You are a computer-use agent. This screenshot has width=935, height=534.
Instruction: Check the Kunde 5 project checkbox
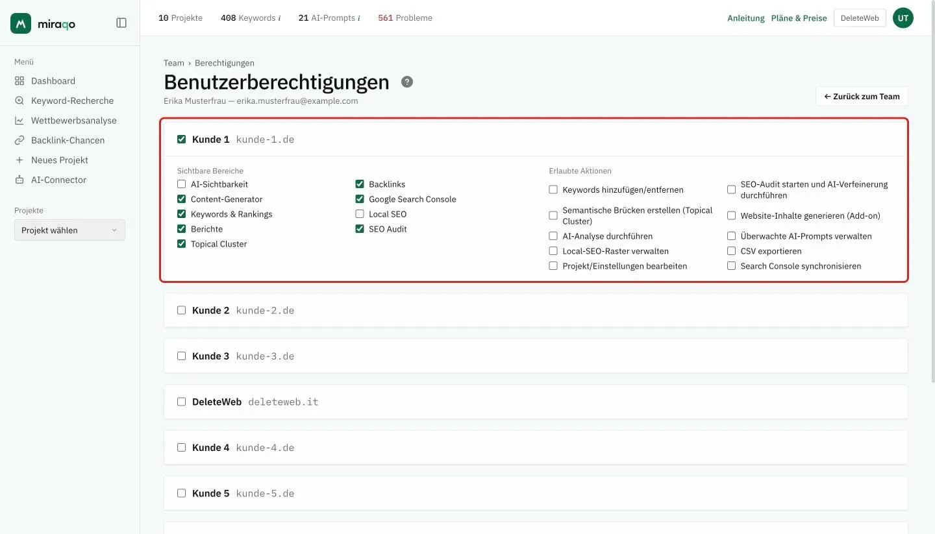pos(181,493)
